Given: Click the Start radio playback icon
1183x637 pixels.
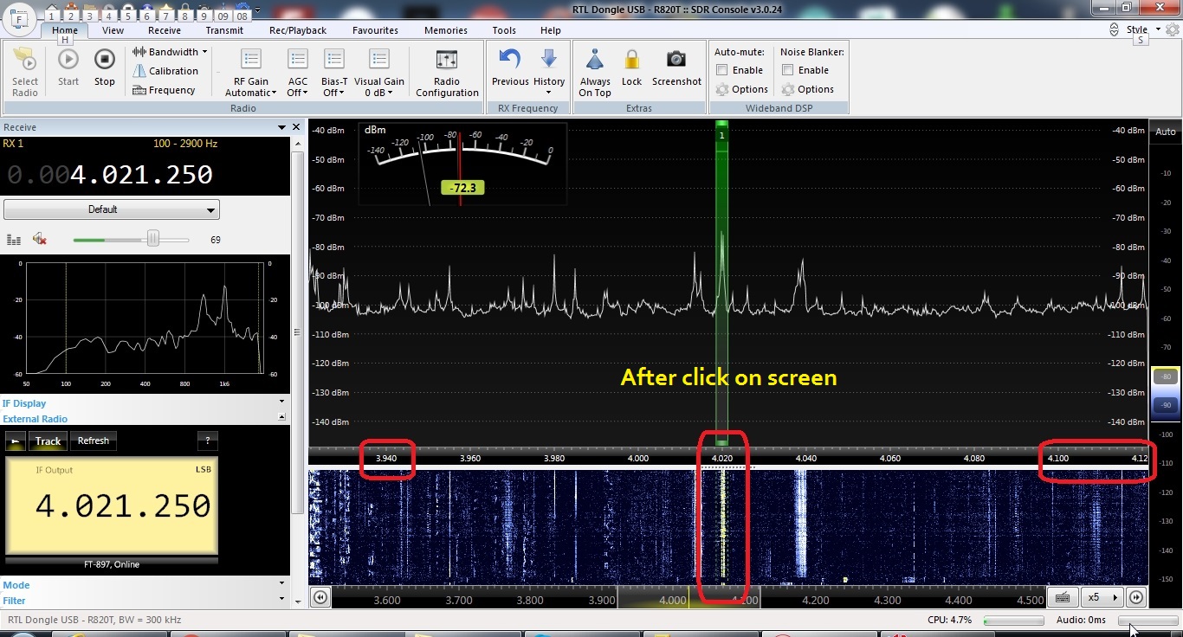Looking at the screenshot, I should point(68,61).
